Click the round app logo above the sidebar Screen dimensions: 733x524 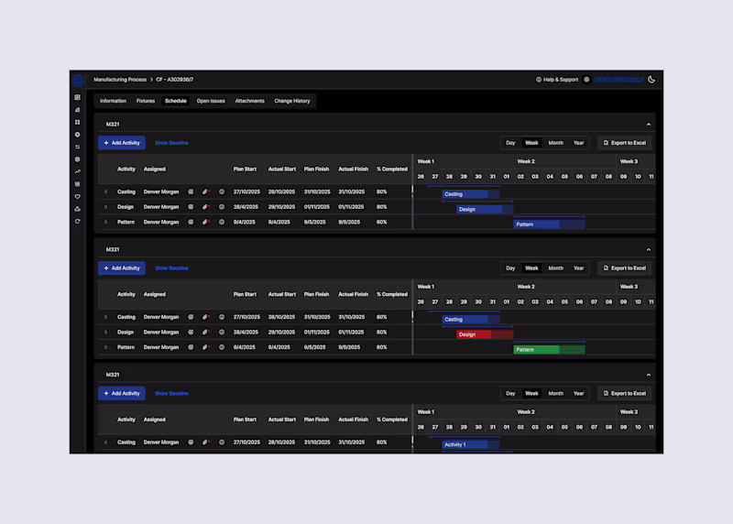[78, 81]
